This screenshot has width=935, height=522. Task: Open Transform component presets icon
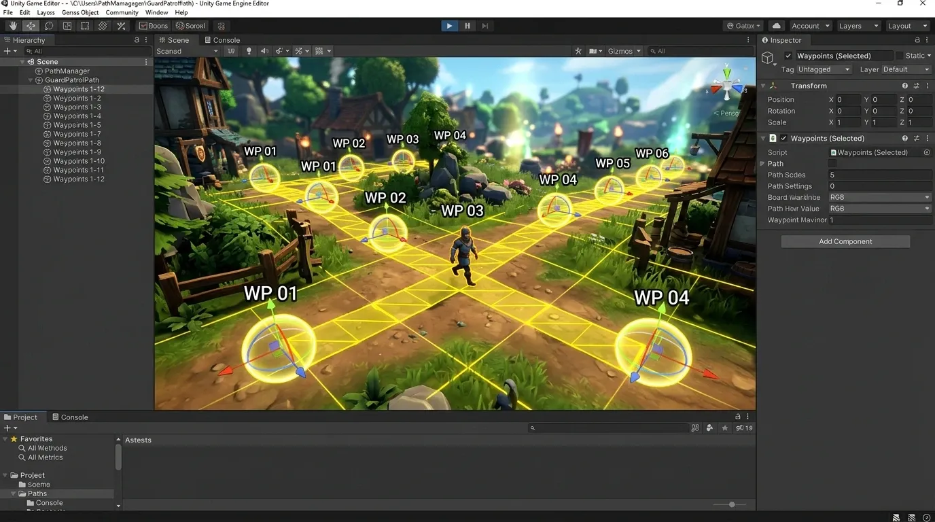pyautogui.click(x=916, y=86)
